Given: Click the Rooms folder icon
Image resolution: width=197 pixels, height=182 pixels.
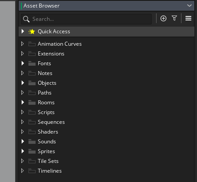Looking at the screenshot, I should click(32, 103).
